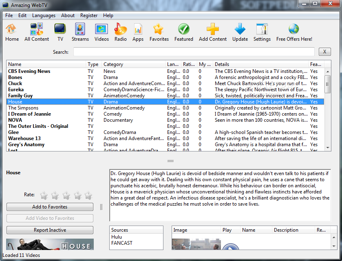The width and height of the screenshot is (342, 261).
Task: Clear search with the X button
Action: [325, 52]
